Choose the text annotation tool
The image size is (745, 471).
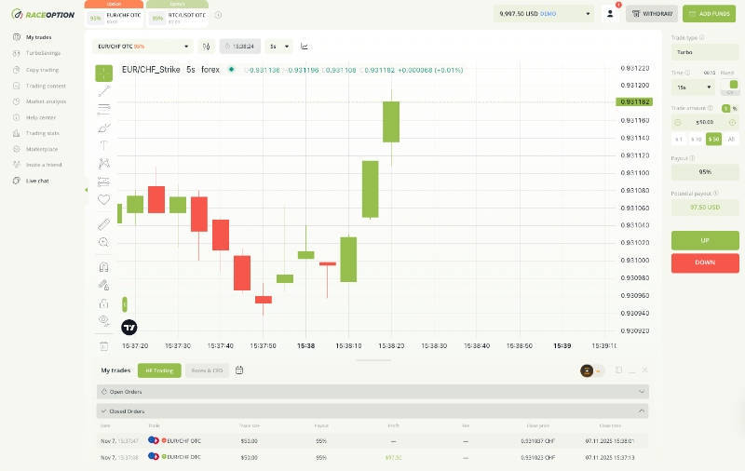(103, 144)
